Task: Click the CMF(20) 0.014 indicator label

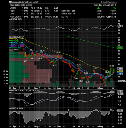Action: [16, 108]
